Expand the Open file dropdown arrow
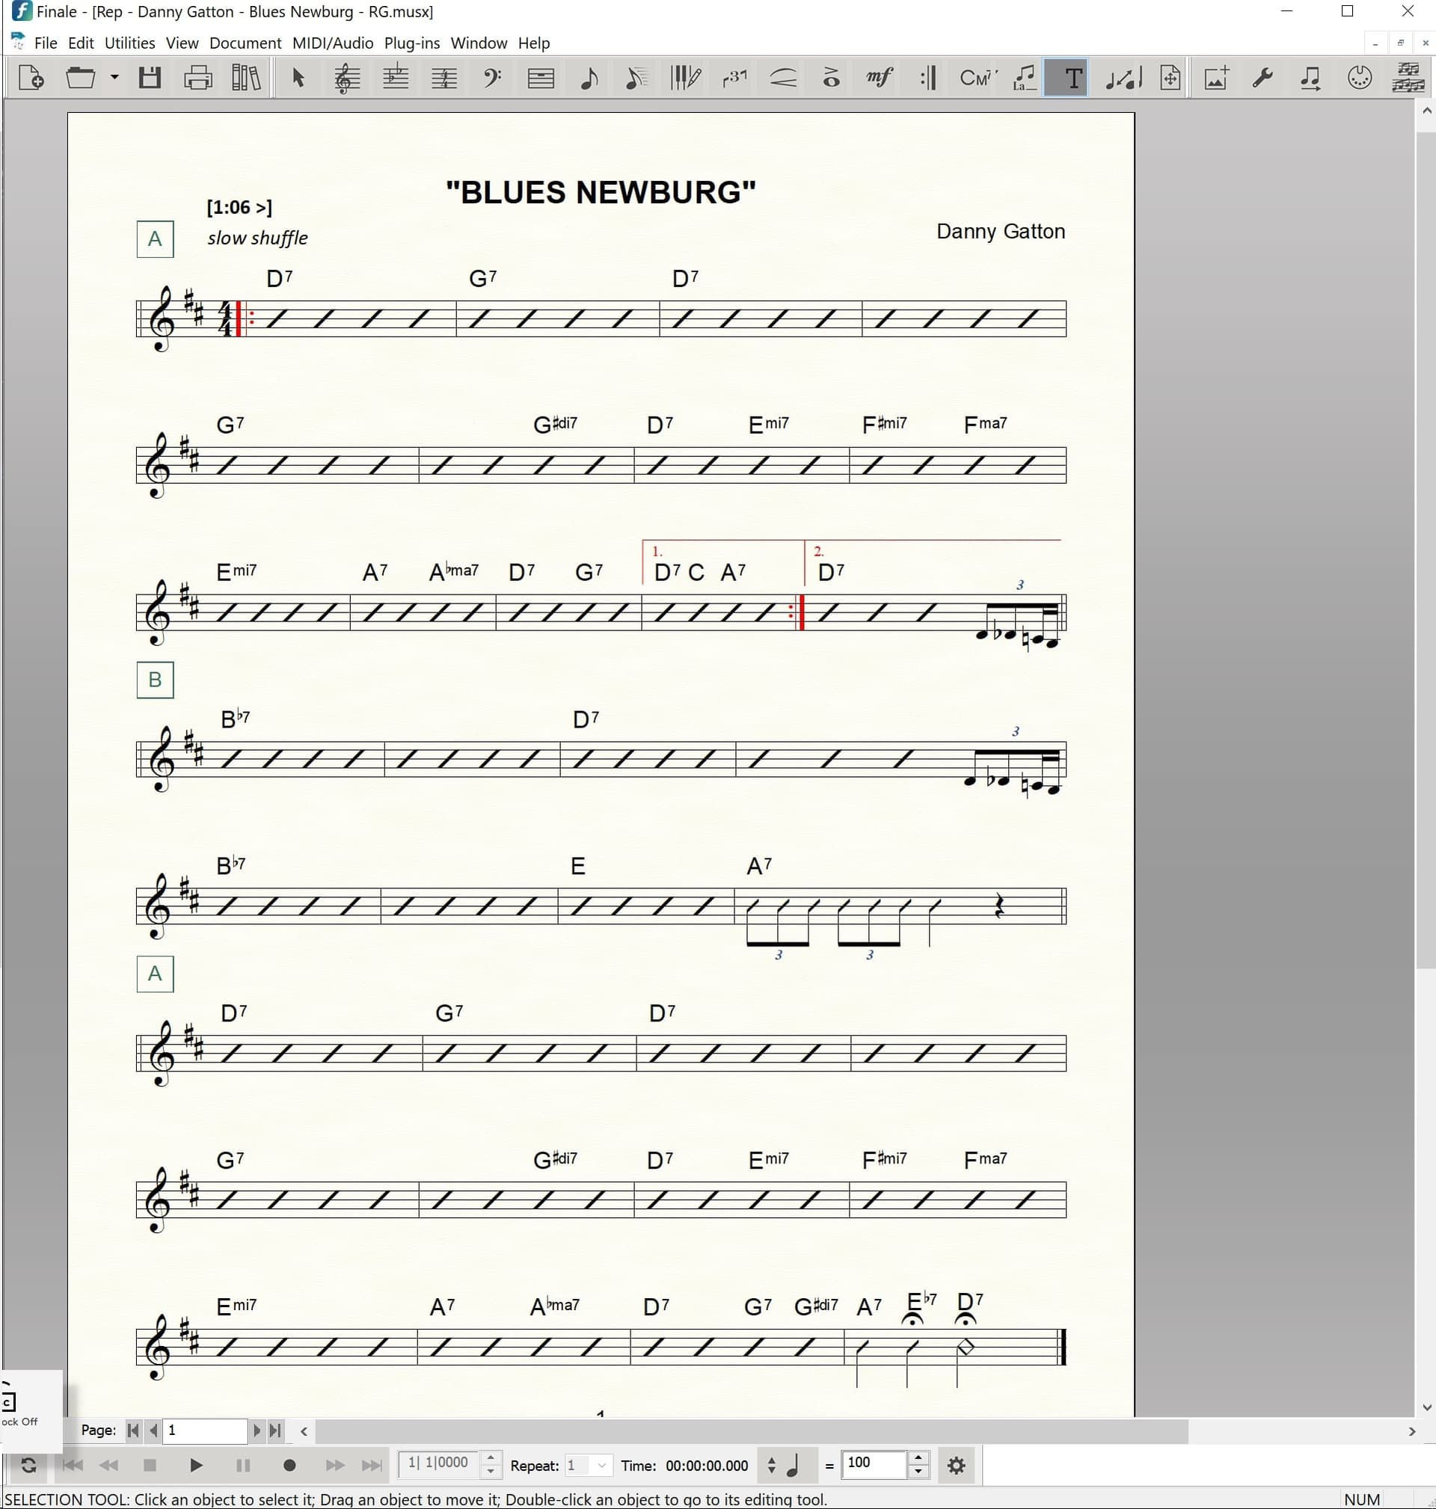 (114, 78)
